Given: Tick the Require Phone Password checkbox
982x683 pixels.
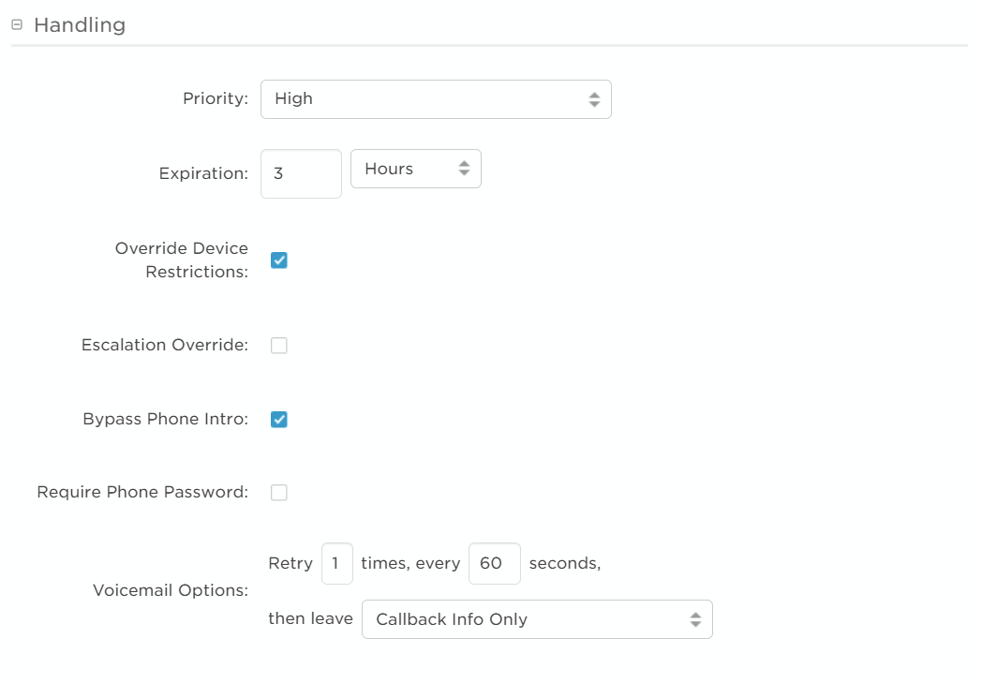Looking at the screenshot, I should 279,493.
